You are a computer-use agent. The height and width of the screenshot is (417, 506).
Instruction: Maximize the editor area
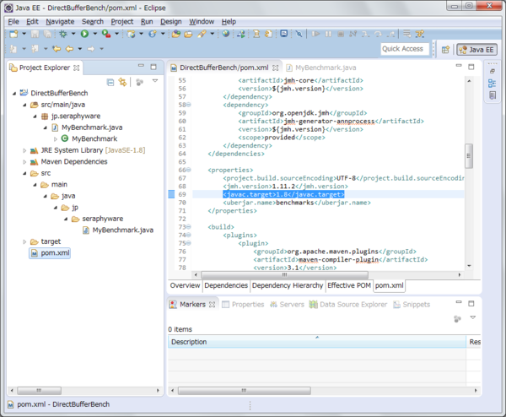click(x=471, y=67)
